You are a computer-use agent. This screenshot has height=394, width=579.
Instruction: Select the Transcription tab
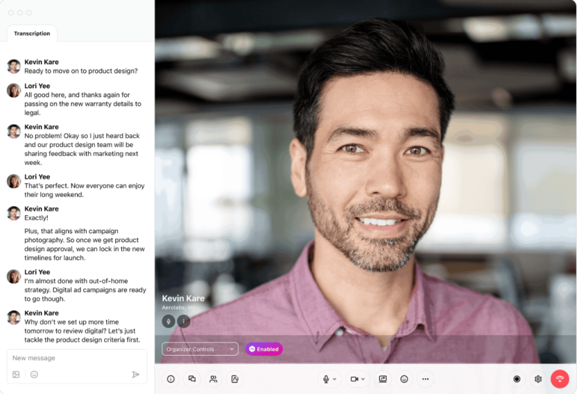click(x=32, y=33)
